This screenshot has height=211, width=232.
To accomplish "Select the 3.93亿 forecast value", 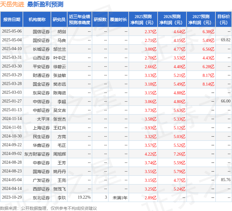I will click(150, 128).
